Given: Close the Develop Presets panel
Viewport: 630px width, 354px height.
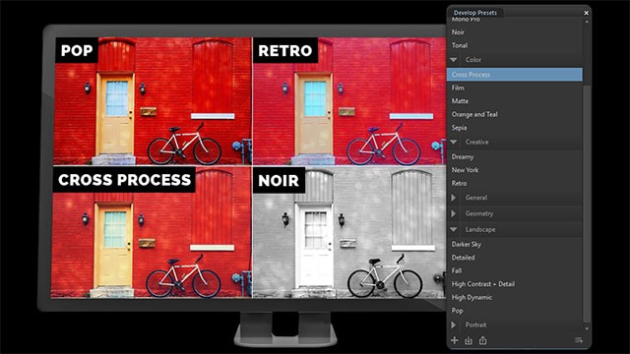Looking at the screenshot, I should 587,13.
